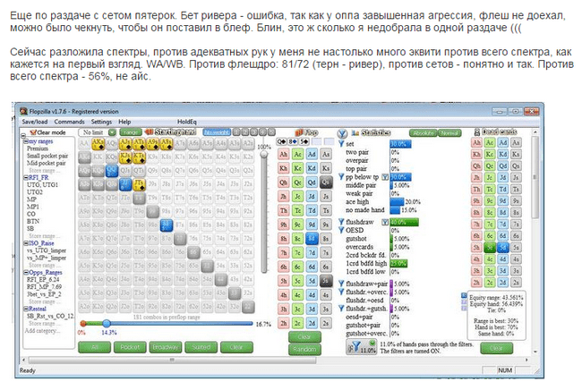Open the Help menu

(x=124, y=122)
